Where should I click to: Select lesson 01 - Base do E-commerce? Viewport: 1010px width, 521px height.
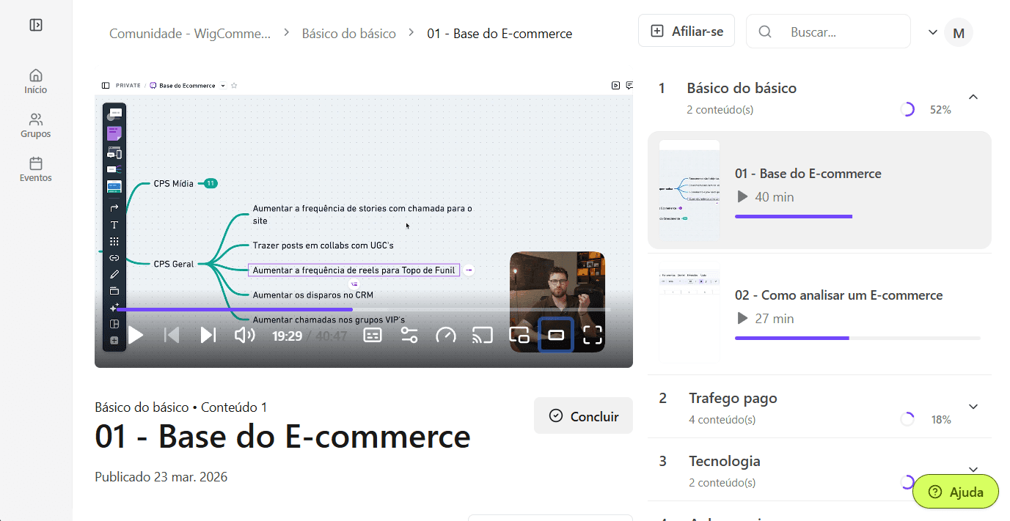[x=819, y=191]
